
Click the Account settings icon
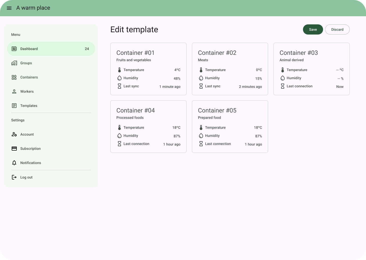[x=14, y=134]
